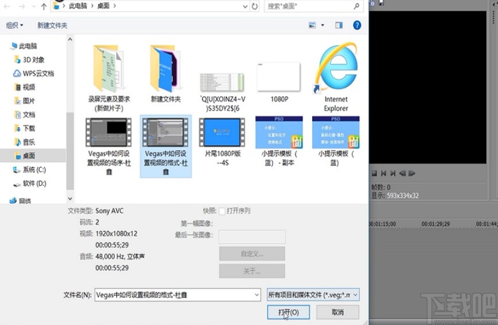Click the Forward navigation arrow

pyautogui.click(x=22, y=6)
